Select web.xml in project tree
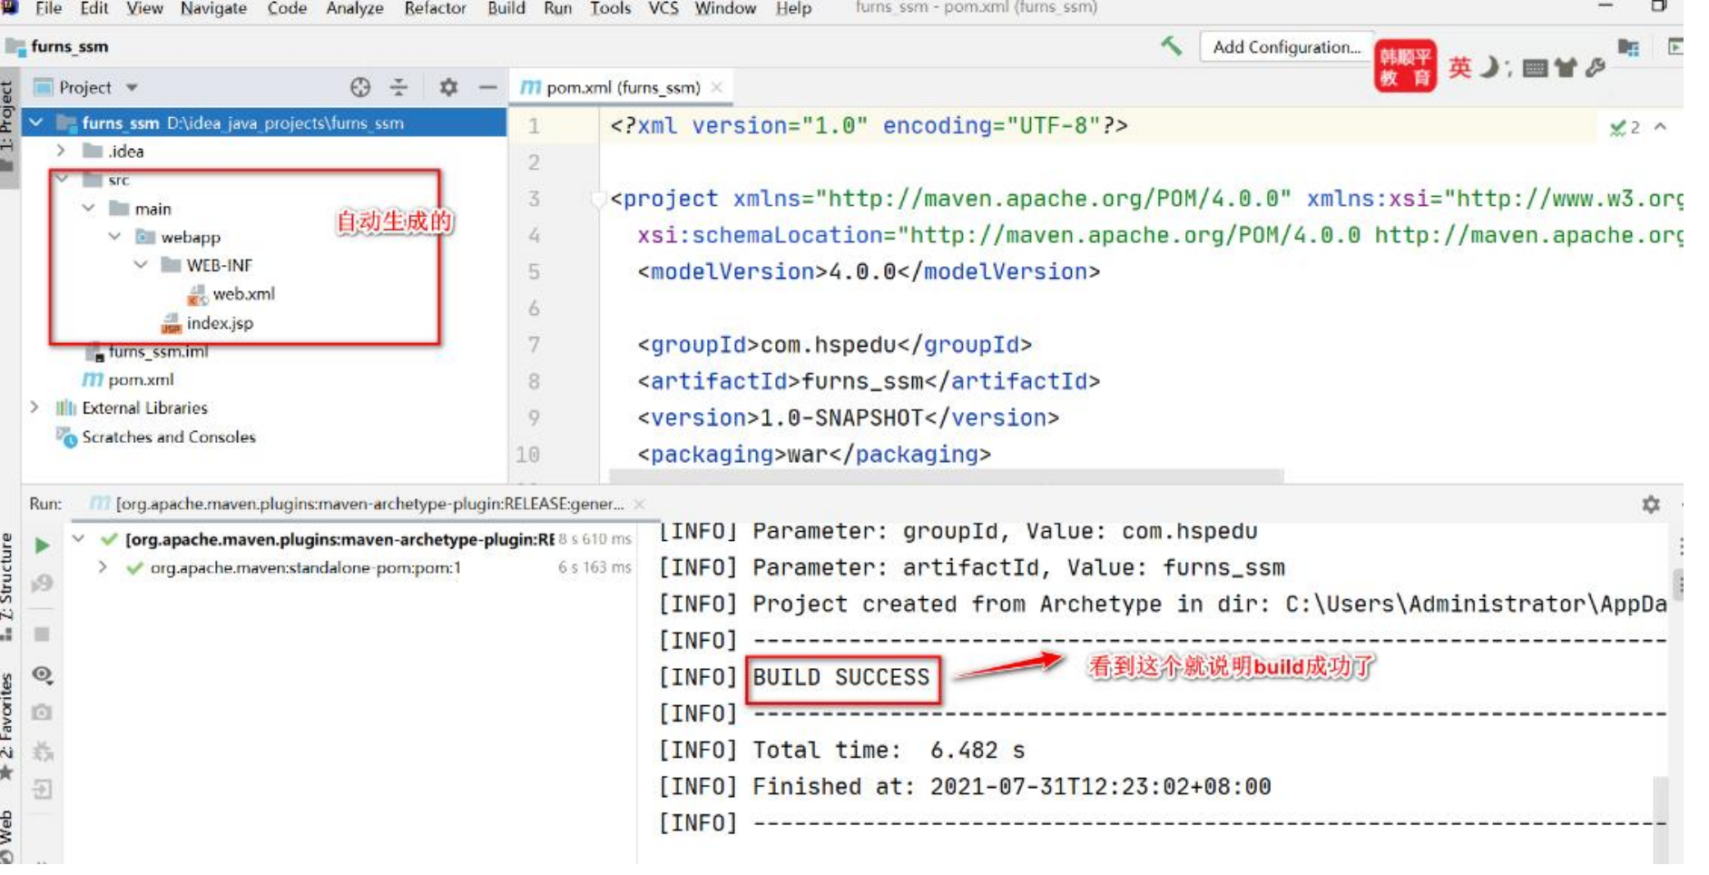1709x875 pixels. point(231,293)
